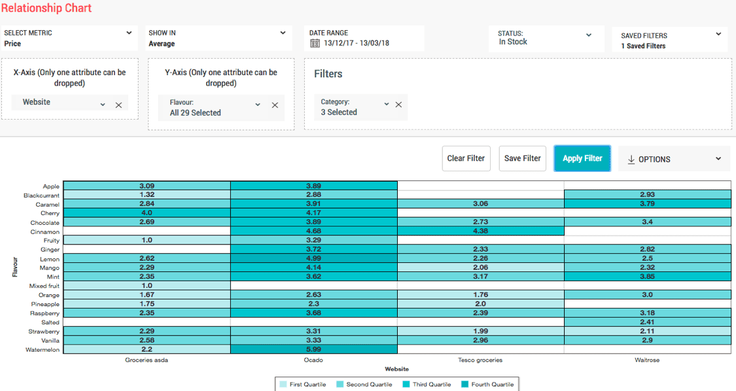736x391 pixels.
Task: Open the Saved Filters dropdown
Action: (x=718, y=34)
